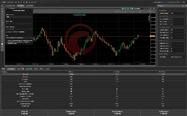Open the Orders tab in results panel
Screen dimensions: 187x116
click(29, 69)
